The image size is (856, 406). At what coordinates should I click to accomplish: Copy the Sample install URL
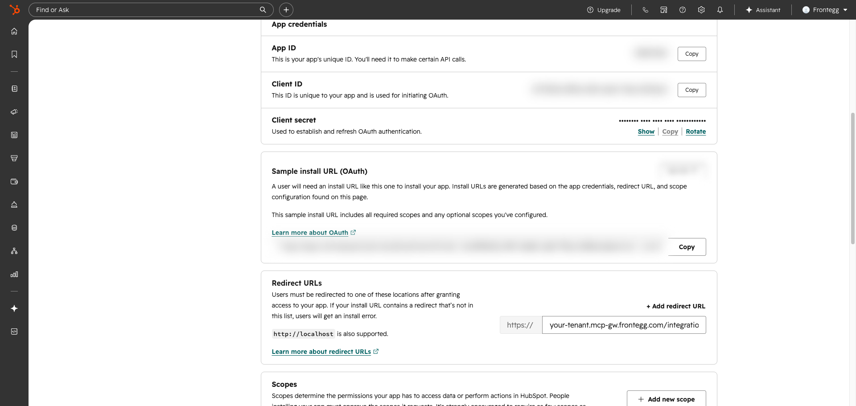pos(687,247)
